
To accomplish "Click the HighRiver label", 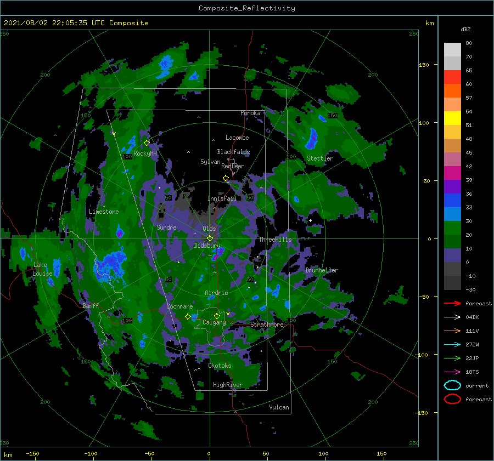I will pos(227,385).
